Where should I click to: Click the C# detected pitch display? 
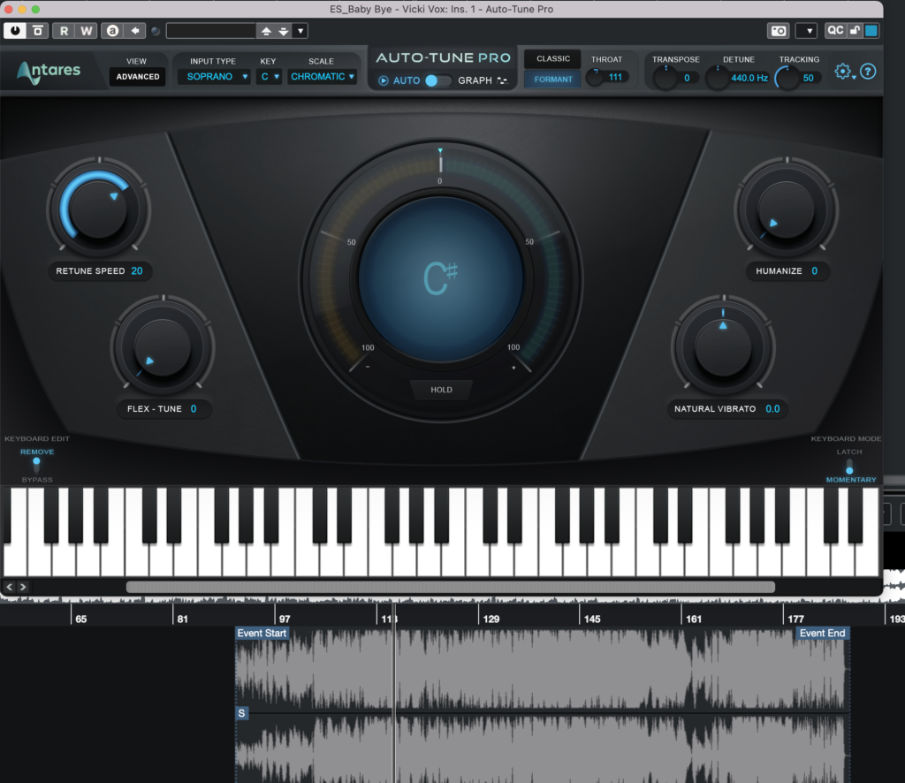point(441,279)
